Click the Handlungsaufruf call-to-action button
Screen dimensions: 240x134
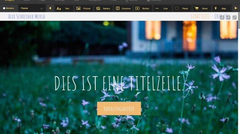[119, 108]
